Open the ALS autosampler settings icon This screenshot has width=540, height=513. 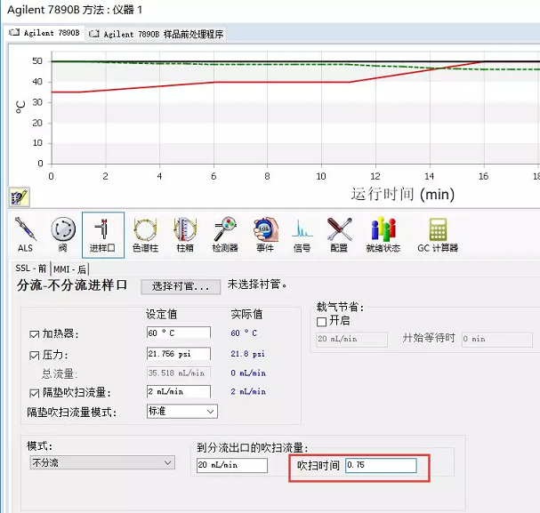point(26,235)
